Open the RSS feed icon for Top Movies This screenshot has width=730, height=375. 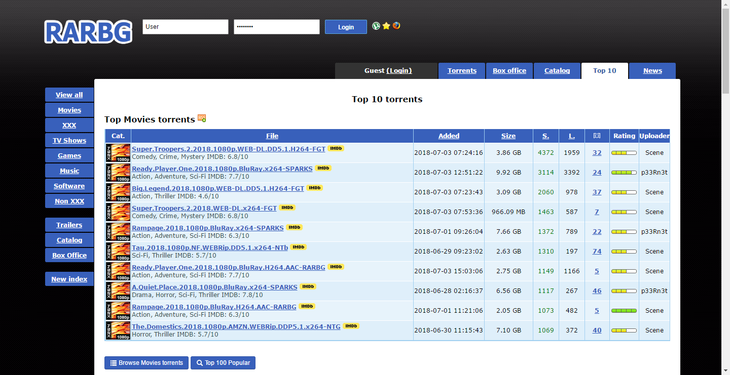pyautogui.click(x=202, y=118)
